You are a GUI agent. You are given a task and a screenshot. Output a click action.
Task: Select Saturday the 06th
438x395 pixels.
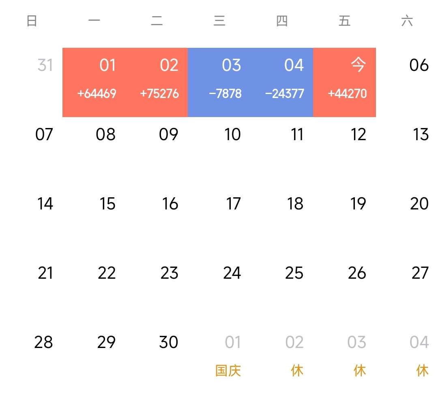pos(419,65)
